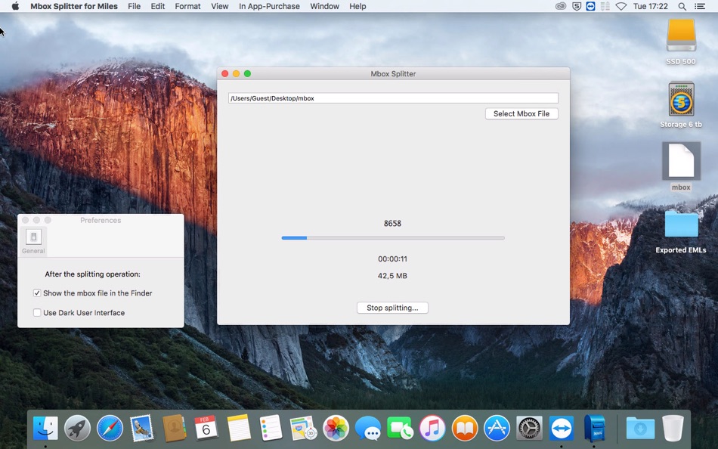This screenshot has width=718, height=449.
Task: Click After the splitting operation label
Action: 92,274
